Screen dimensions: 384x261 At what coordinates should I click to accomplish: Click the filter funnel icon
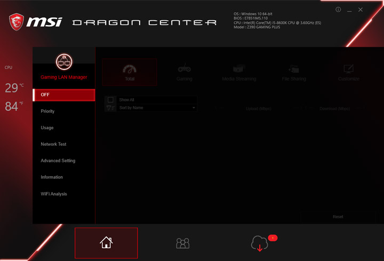click(x=110, y=108)
